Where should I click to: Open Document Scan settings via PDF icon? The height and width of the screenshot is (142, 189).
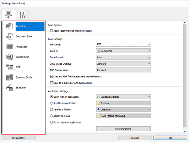click(x=10, y=37)
